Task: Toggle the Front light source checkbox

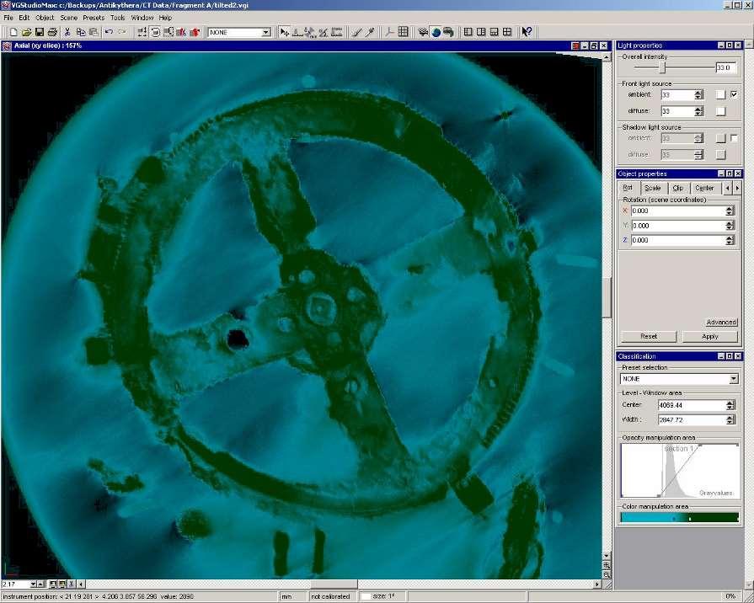Action: 734,94
